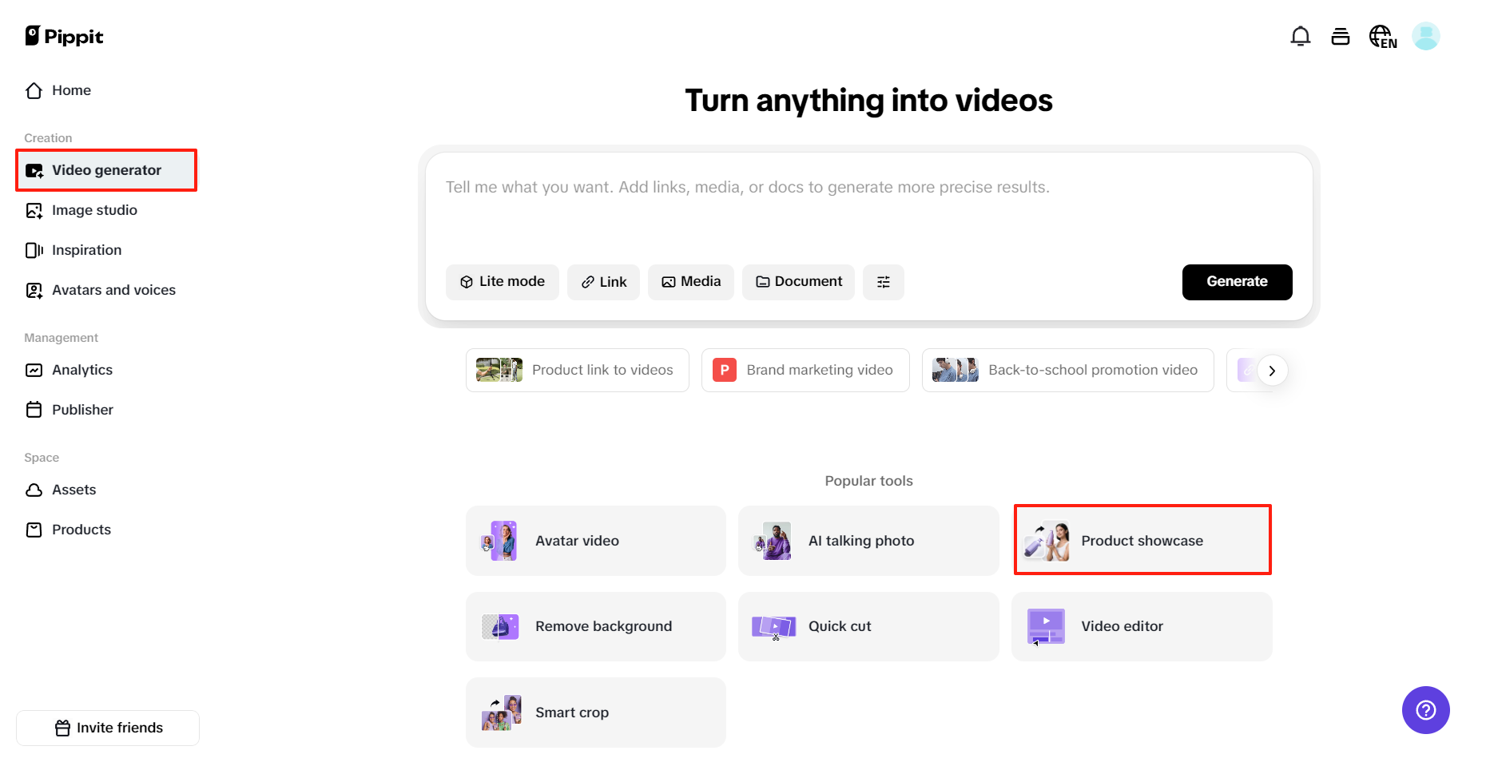This screenshot has width=1490, height=774.
Task: Click the Invite friends button
Action: (x=107, y=728)
